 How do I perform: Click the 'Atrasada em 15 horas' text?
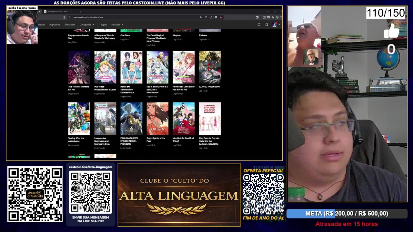click(347, 224)
